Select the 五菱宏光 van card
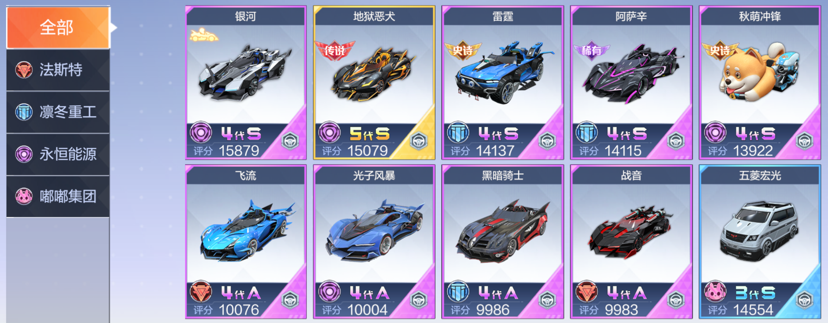This screenshot has width=828, height=323. [760, 242]
